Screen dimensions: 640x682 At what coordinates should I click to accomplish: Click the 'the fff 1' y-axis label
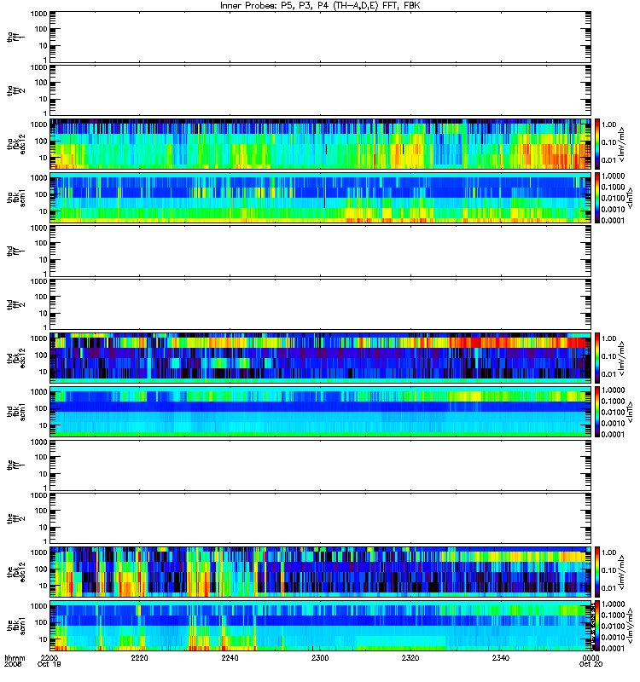coord(15,465)
